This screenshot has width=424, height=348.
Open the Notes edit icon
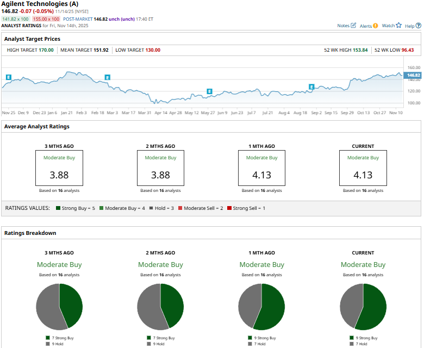[354, 25]
